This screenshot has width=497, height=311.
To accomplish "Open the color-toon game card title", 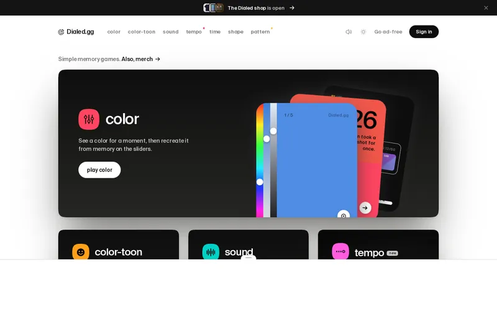I will tap(118, 252).
